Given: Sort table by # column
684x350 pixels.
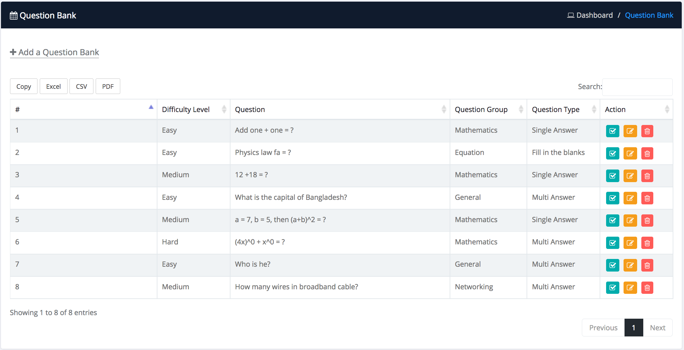Looking at the screenshot, I should 83,109.
